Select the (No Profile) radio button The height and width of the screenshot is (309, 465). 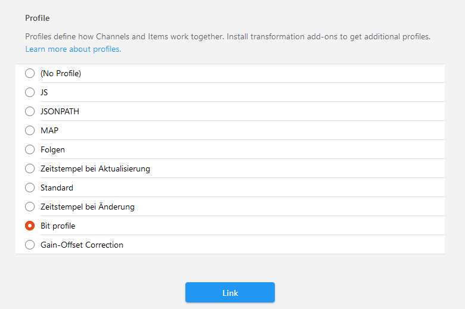[x=30, y=73]
